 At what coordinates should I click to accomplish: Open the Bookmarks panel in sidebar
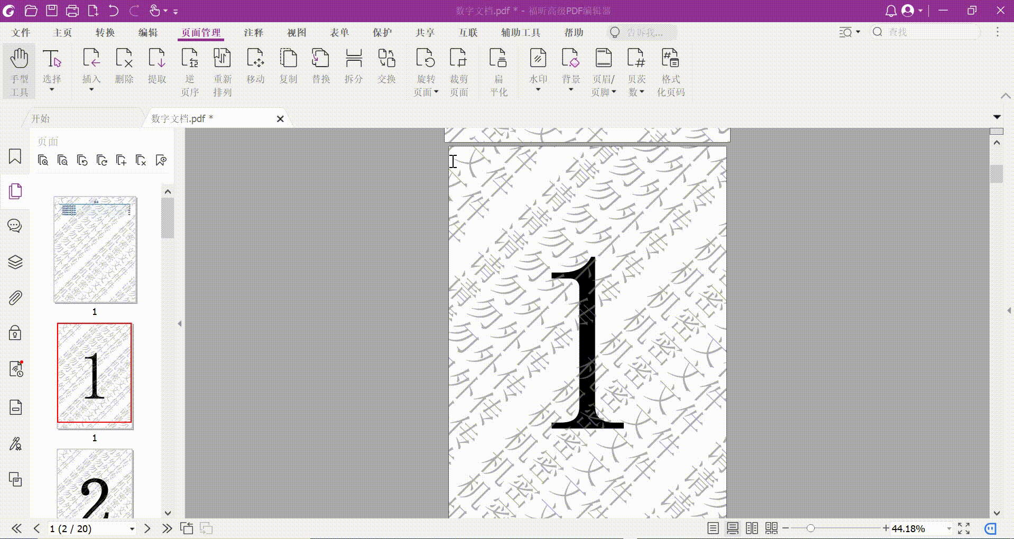coord(15,156)
